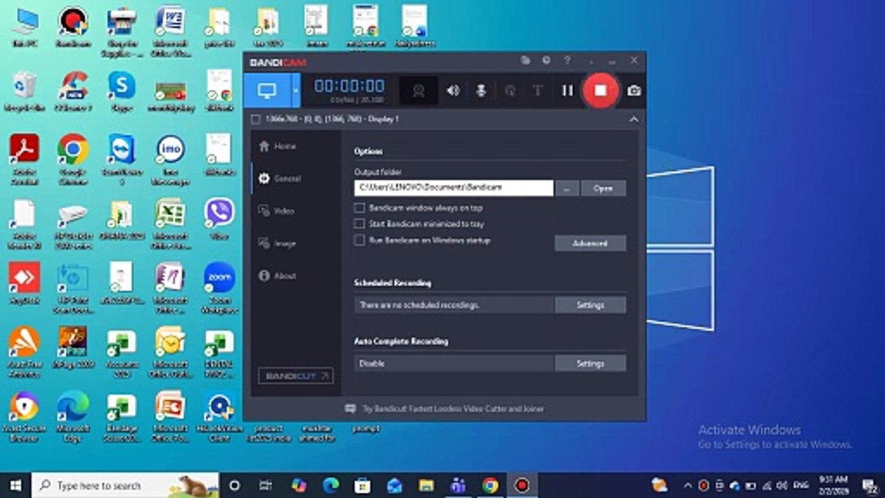Toggle the mouse cursor effect icon
The image size is (885, 498).
point(510,91)
